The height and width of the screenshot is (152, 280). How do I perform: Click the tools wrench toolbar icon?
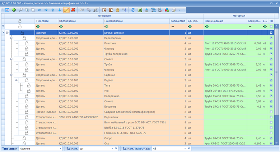pos(95,10)
